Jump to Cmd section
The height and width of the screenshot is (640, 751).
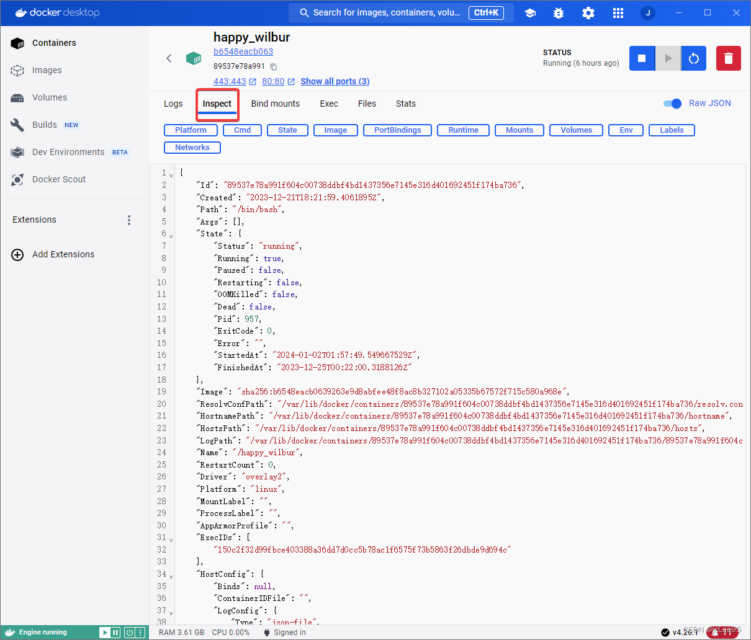click(x=243, y=130)
